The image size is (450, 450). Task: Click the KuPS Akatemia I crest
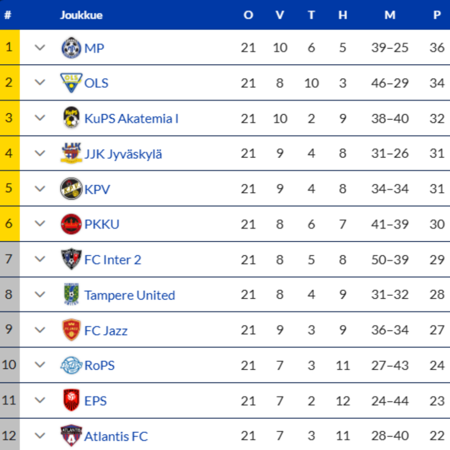coord(71,118)
